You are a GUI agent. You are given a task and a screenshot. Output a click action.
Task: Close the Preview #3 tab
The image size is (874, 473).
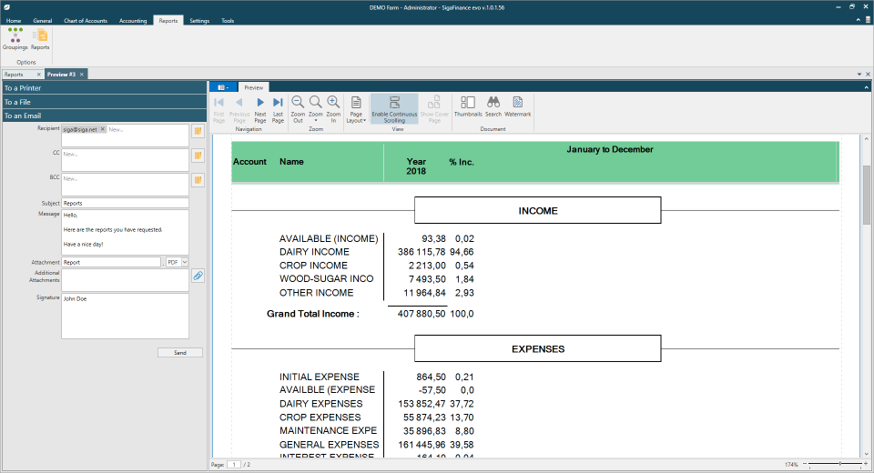point(81,74)
